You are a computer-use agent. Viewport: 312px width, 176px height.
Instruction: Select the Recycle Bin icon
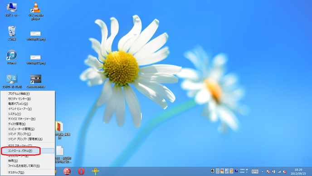12,33
